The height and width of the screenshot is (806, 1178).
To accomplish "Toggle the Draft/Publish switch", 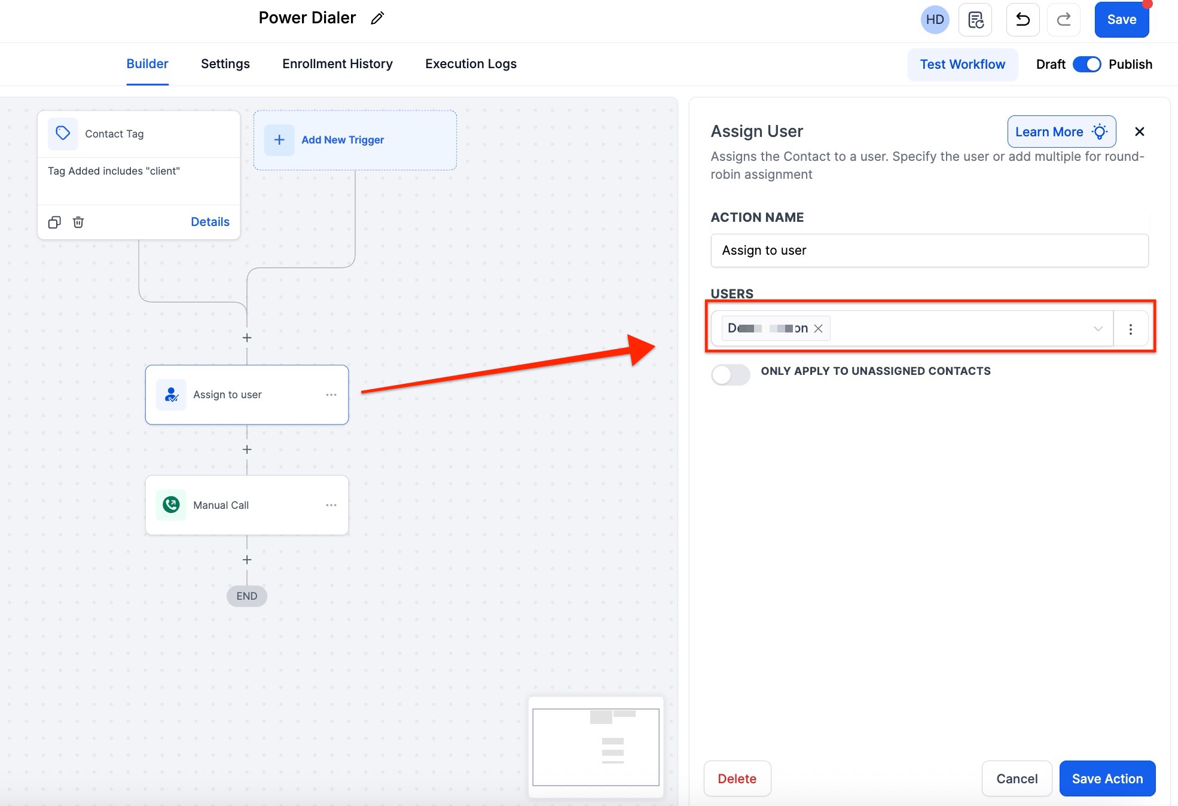I will (1087, 65).
